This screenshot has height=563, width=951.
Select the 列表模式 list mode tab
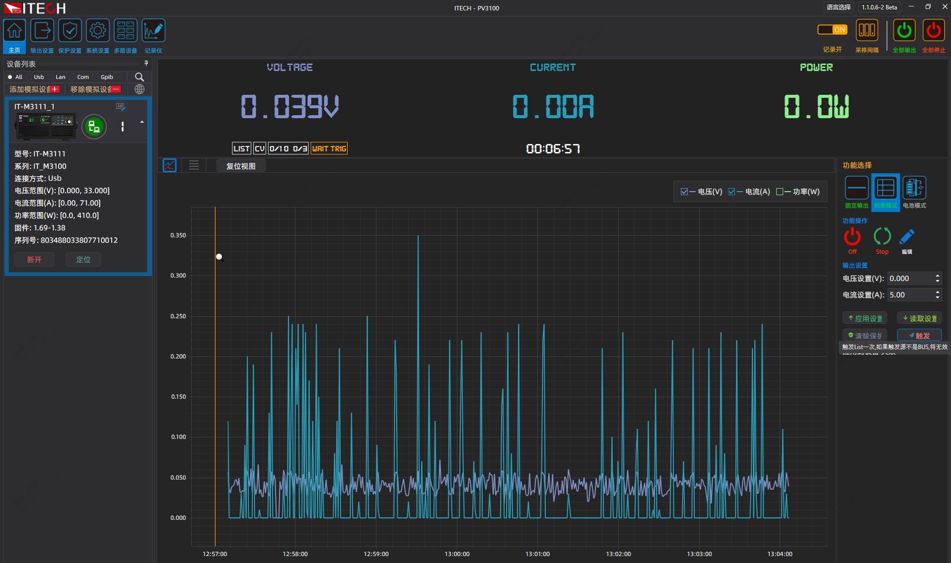pyautogui.click(x=885, y=193)
